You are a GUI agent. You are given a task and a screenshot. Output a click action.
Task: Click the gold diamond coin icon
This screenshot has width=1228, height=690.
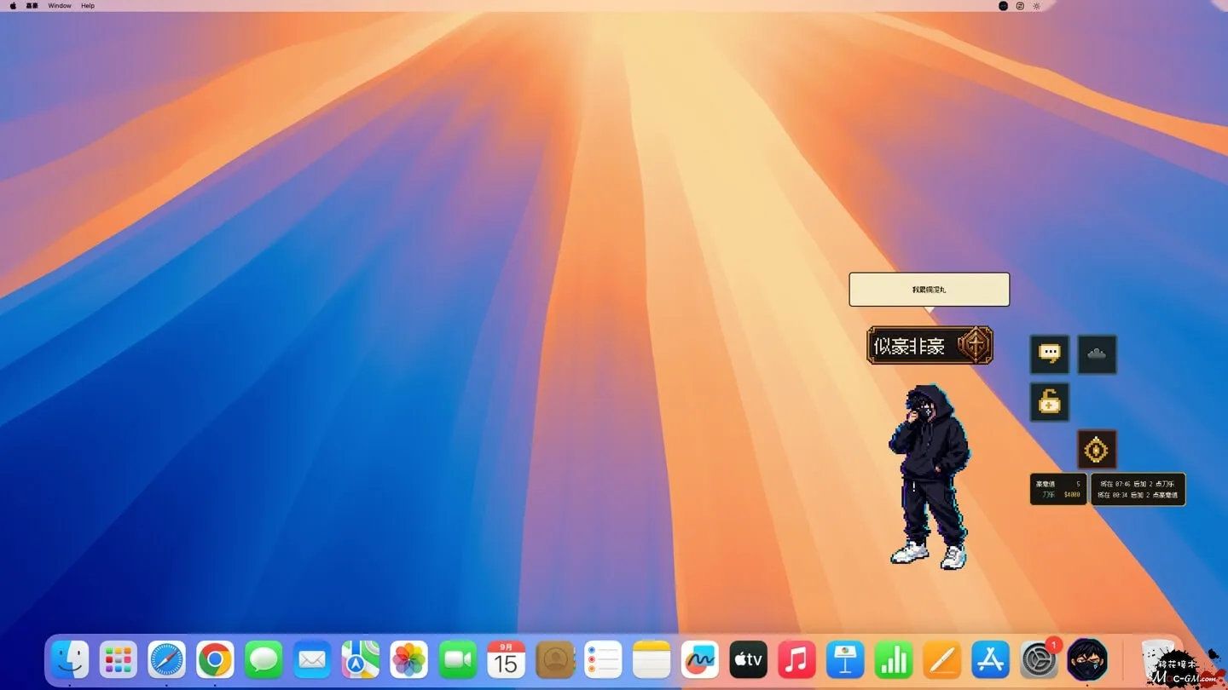1097,450
